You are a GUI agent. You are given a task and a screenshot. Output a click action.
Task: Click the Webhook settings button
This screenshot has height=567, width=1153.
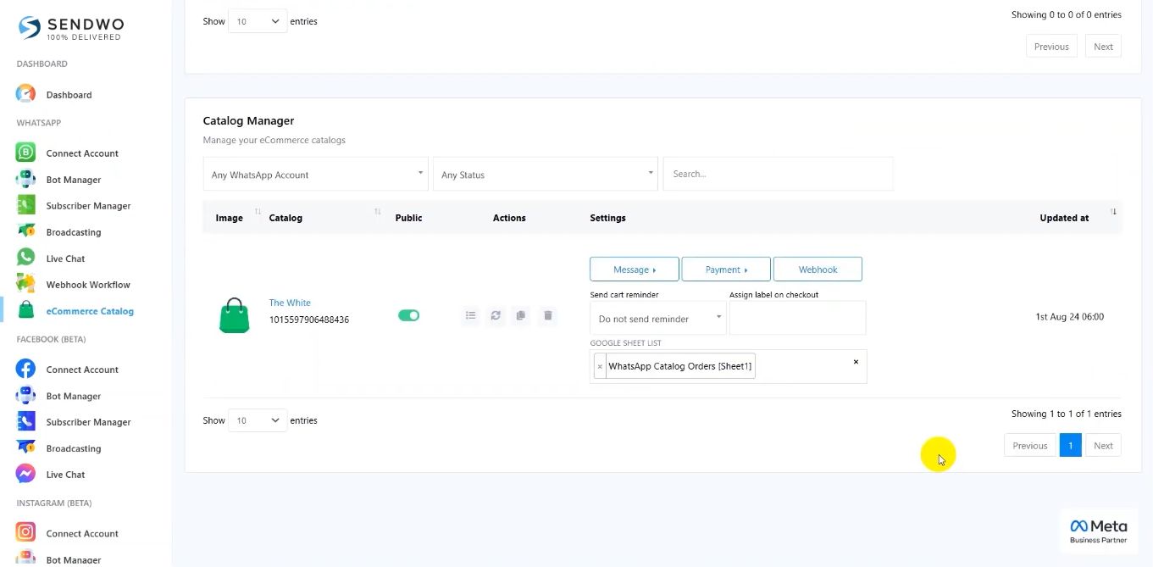pyautogui.click(x=818, y=270)
